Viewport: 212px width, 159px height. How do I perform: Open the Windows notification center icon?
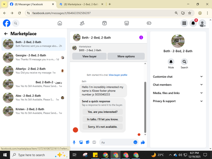(x=205, y=155)
